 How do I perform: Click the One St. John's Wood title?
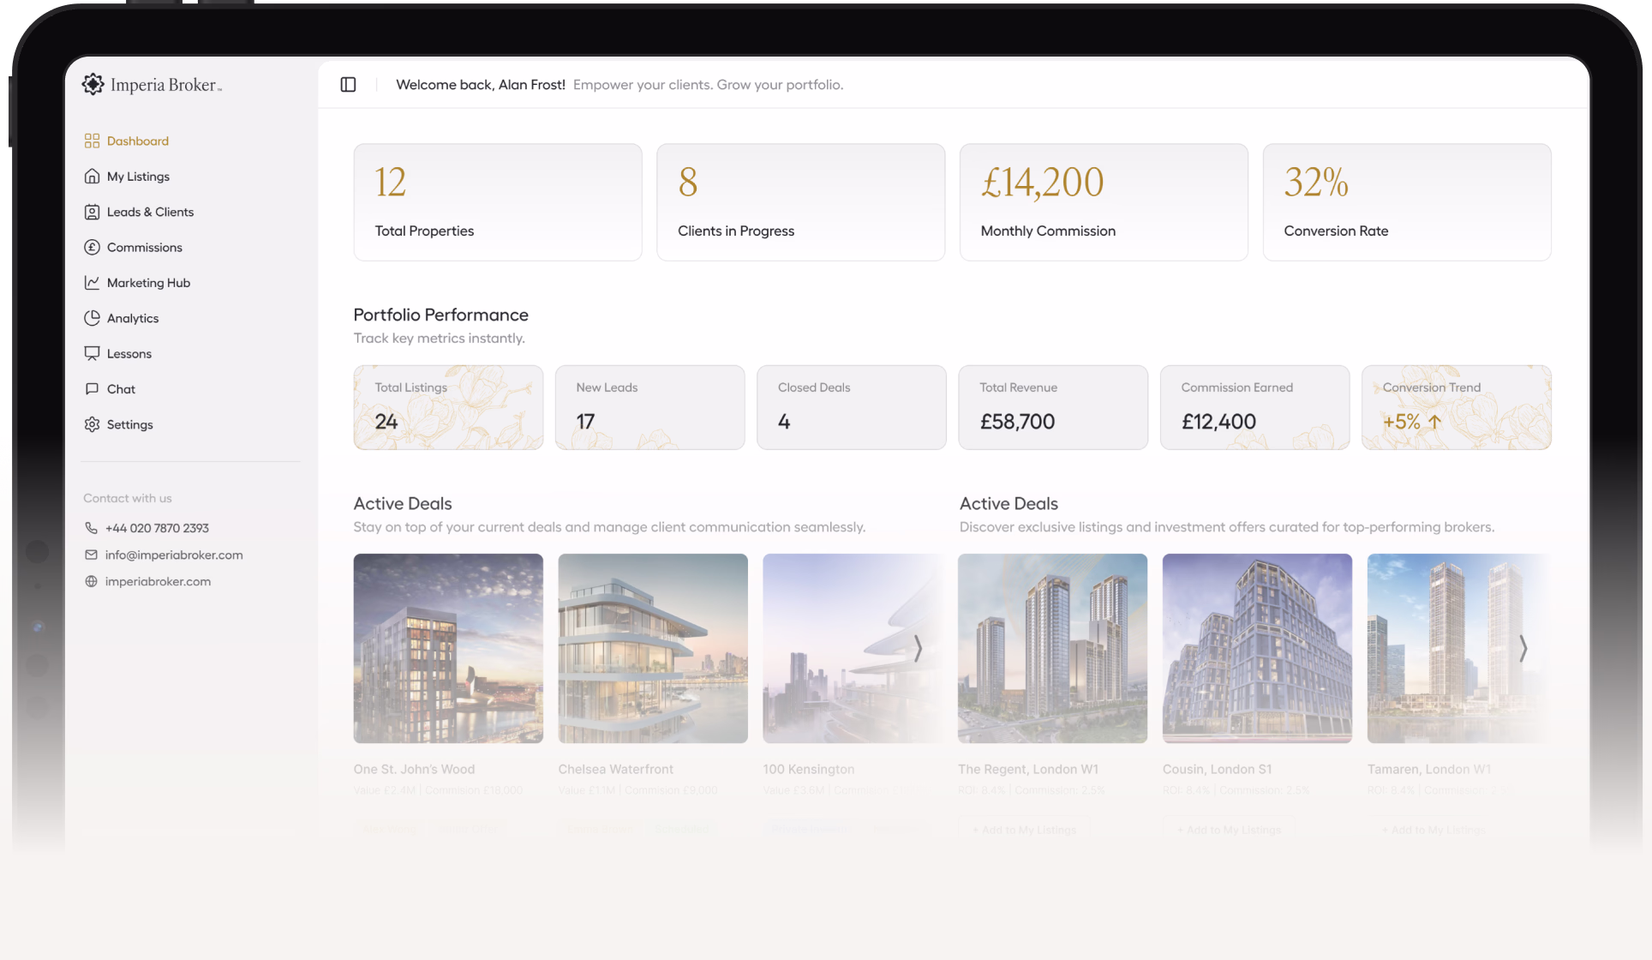pyautogui.click(x=414, y=769)
